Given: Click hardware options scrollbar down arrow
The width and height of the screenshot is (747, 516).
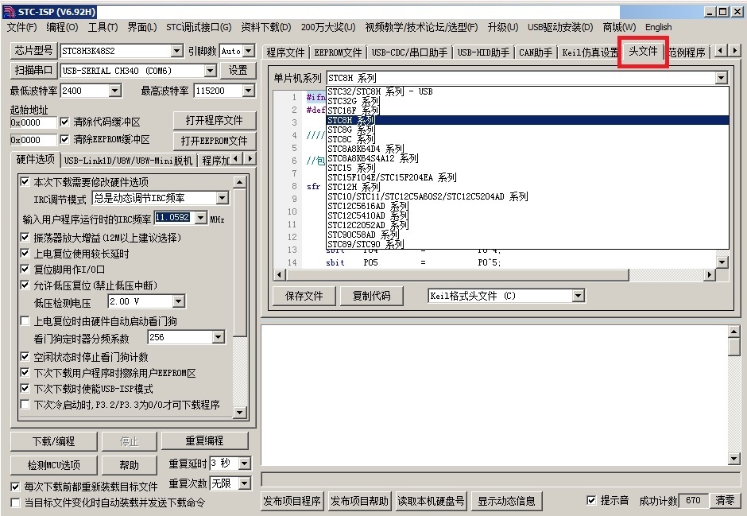Looking at the screenshot, I should click(240, 412).
